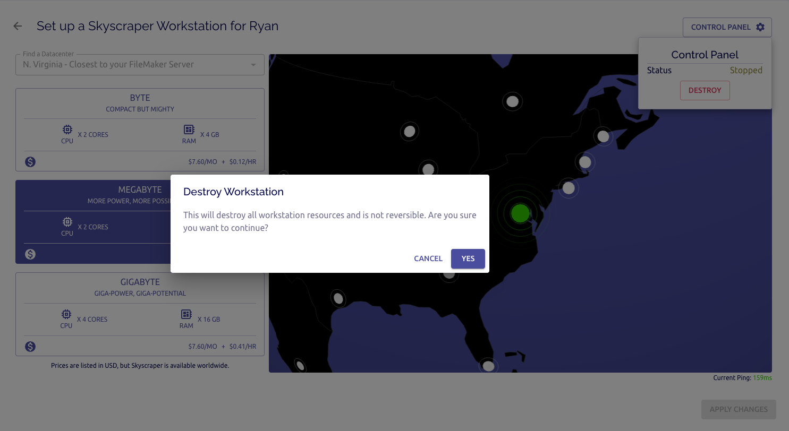Screen dimensions: 789x431
Task: Click GIGA-POWER, GIGA-POTENTIAL subtitle
Action: coord(140,293)
